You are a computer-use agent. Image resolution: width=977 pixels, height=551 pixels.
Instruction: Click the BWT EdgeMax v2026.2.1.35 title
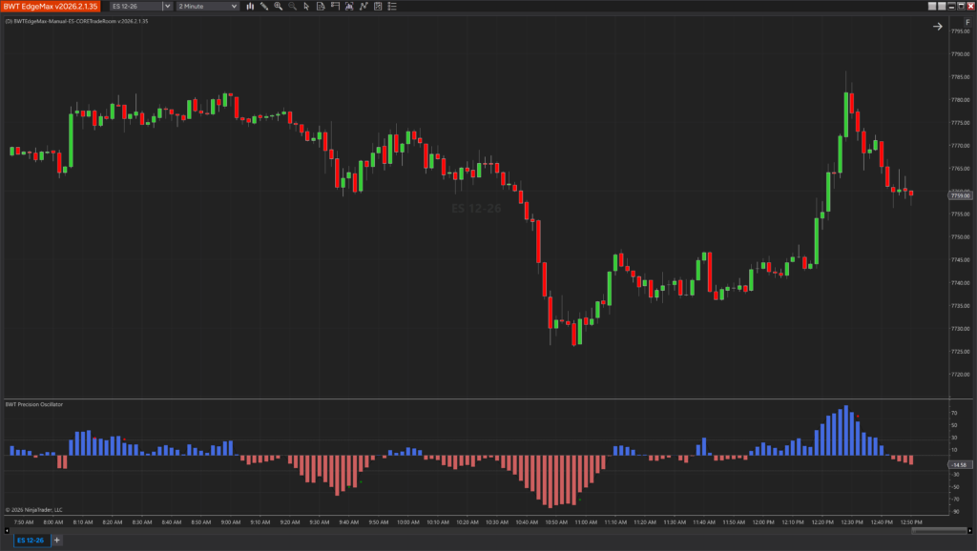pyautogui.click(x=51, y=7)
